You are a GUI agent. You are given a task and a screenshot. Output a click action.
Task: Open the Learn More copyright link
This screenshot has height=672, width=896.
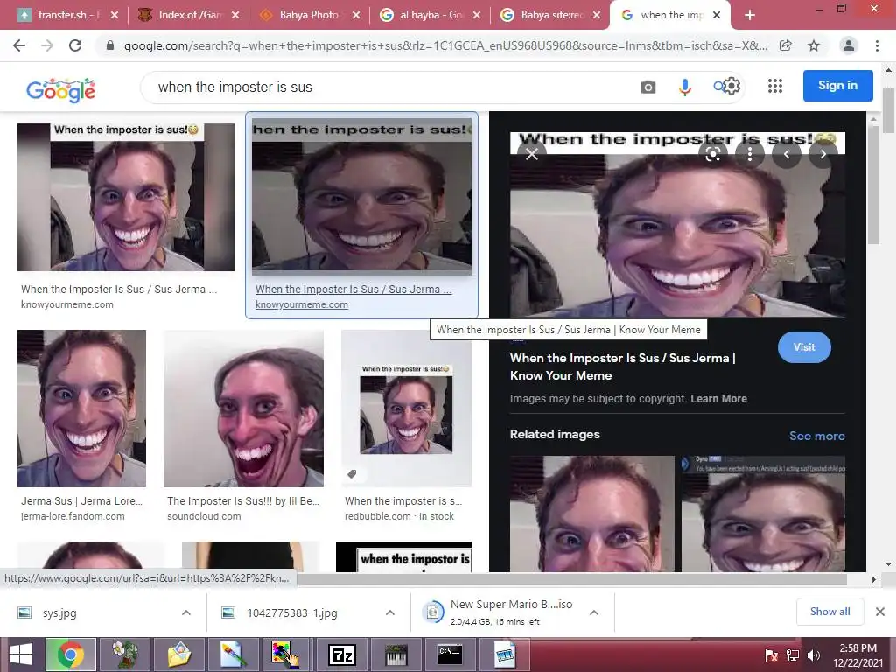718,399
